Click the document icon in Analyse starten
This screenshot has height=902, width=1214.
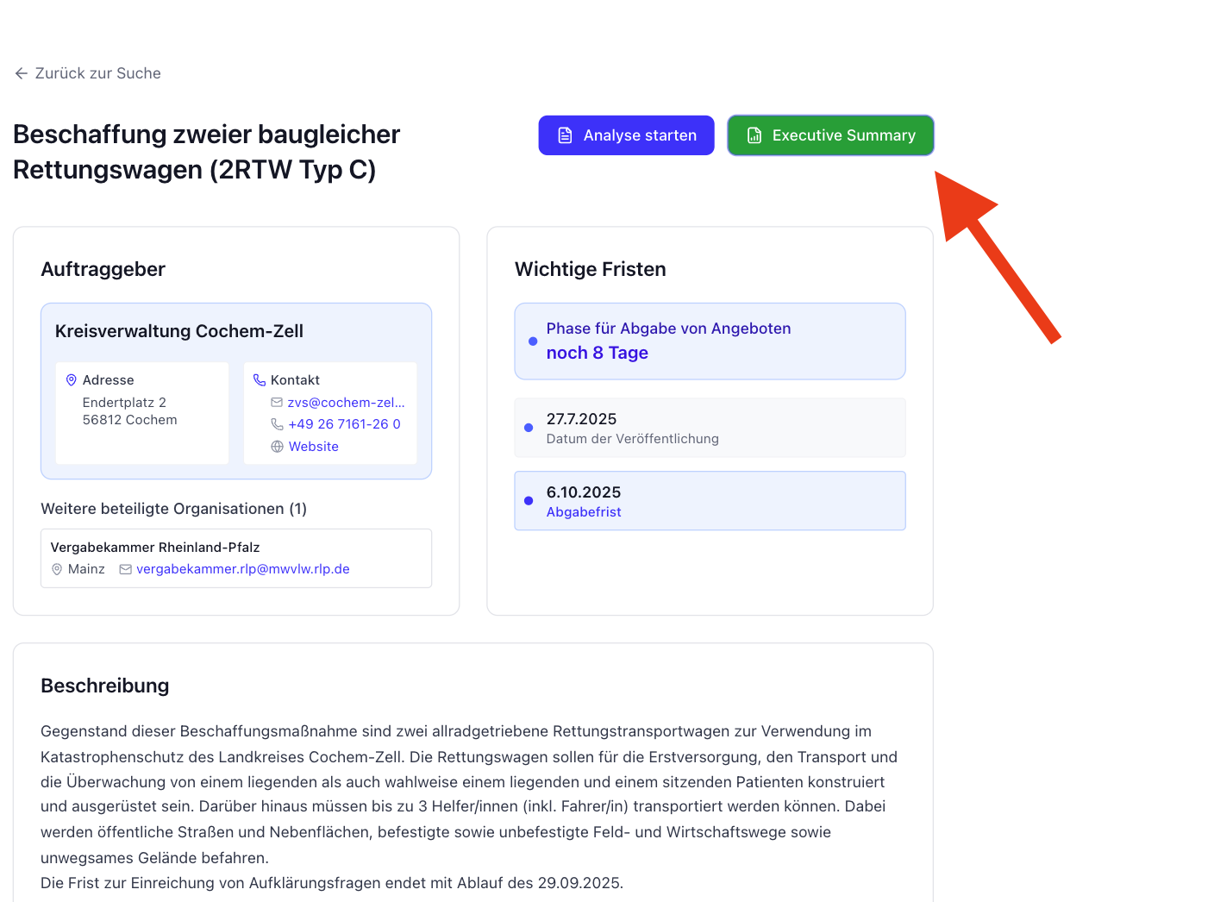tap(565, 135)
